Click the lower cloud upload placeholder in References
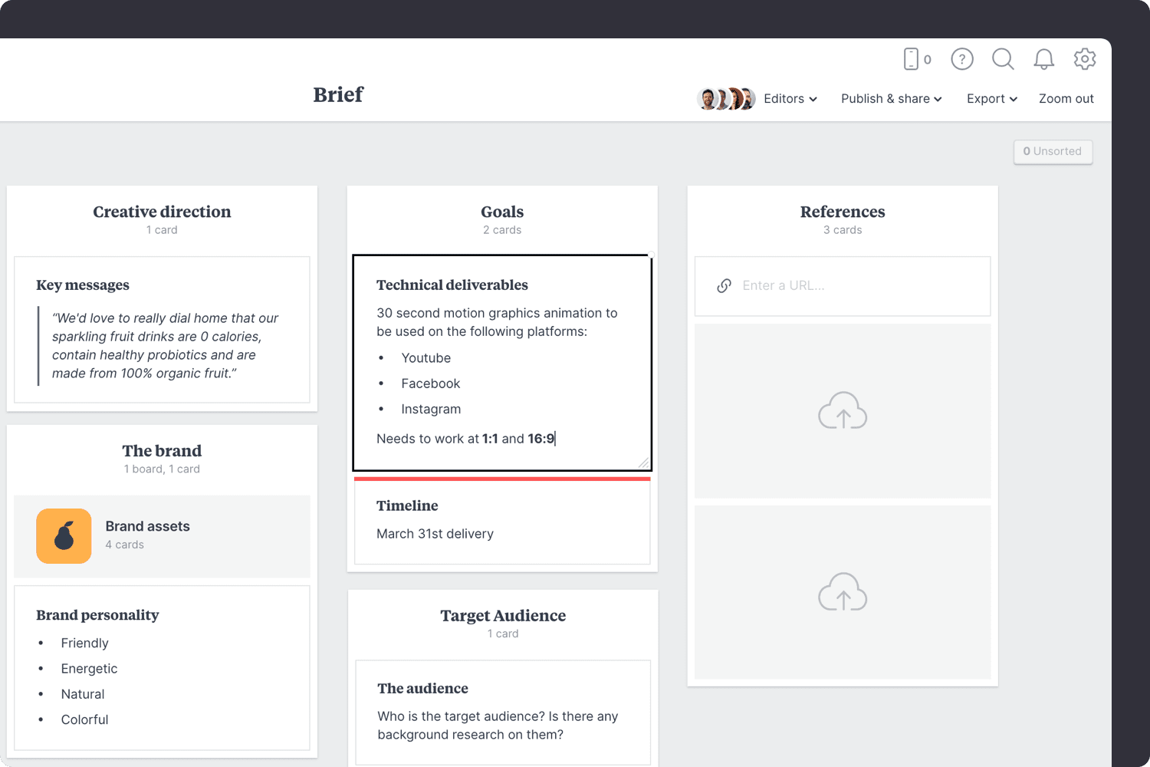Screen dimensions: 1150x767 pos(843,592)
